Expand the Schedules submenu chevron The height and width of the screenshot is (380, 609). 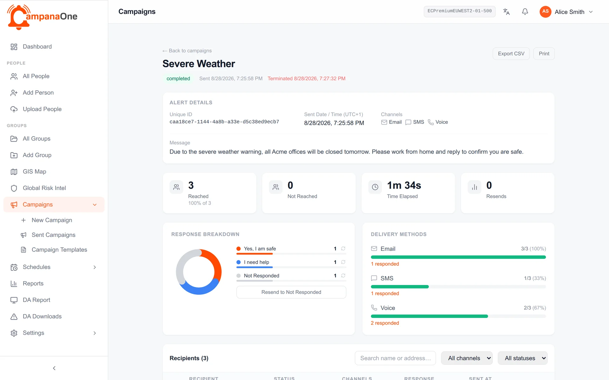(x=95, y=267)
